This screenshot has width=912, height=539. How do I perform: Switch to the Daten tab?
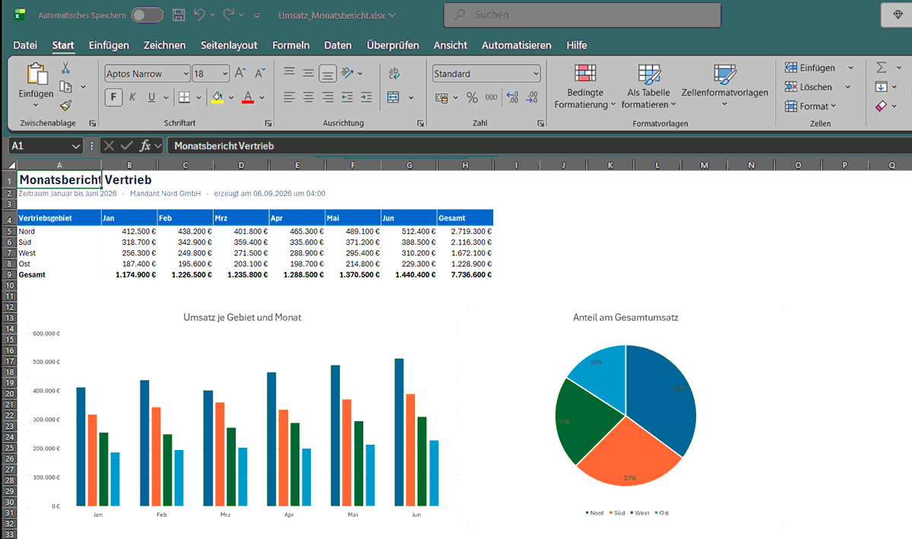[x=337, y=45]
